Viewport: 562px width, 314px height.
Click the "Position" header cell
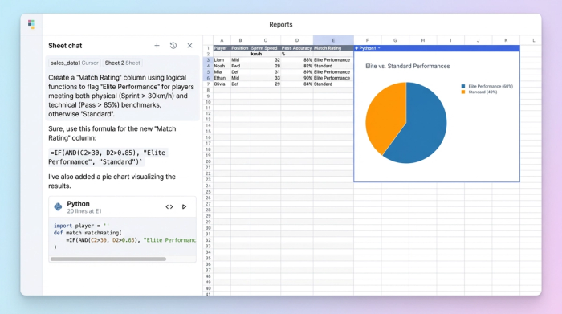[240, 48]
